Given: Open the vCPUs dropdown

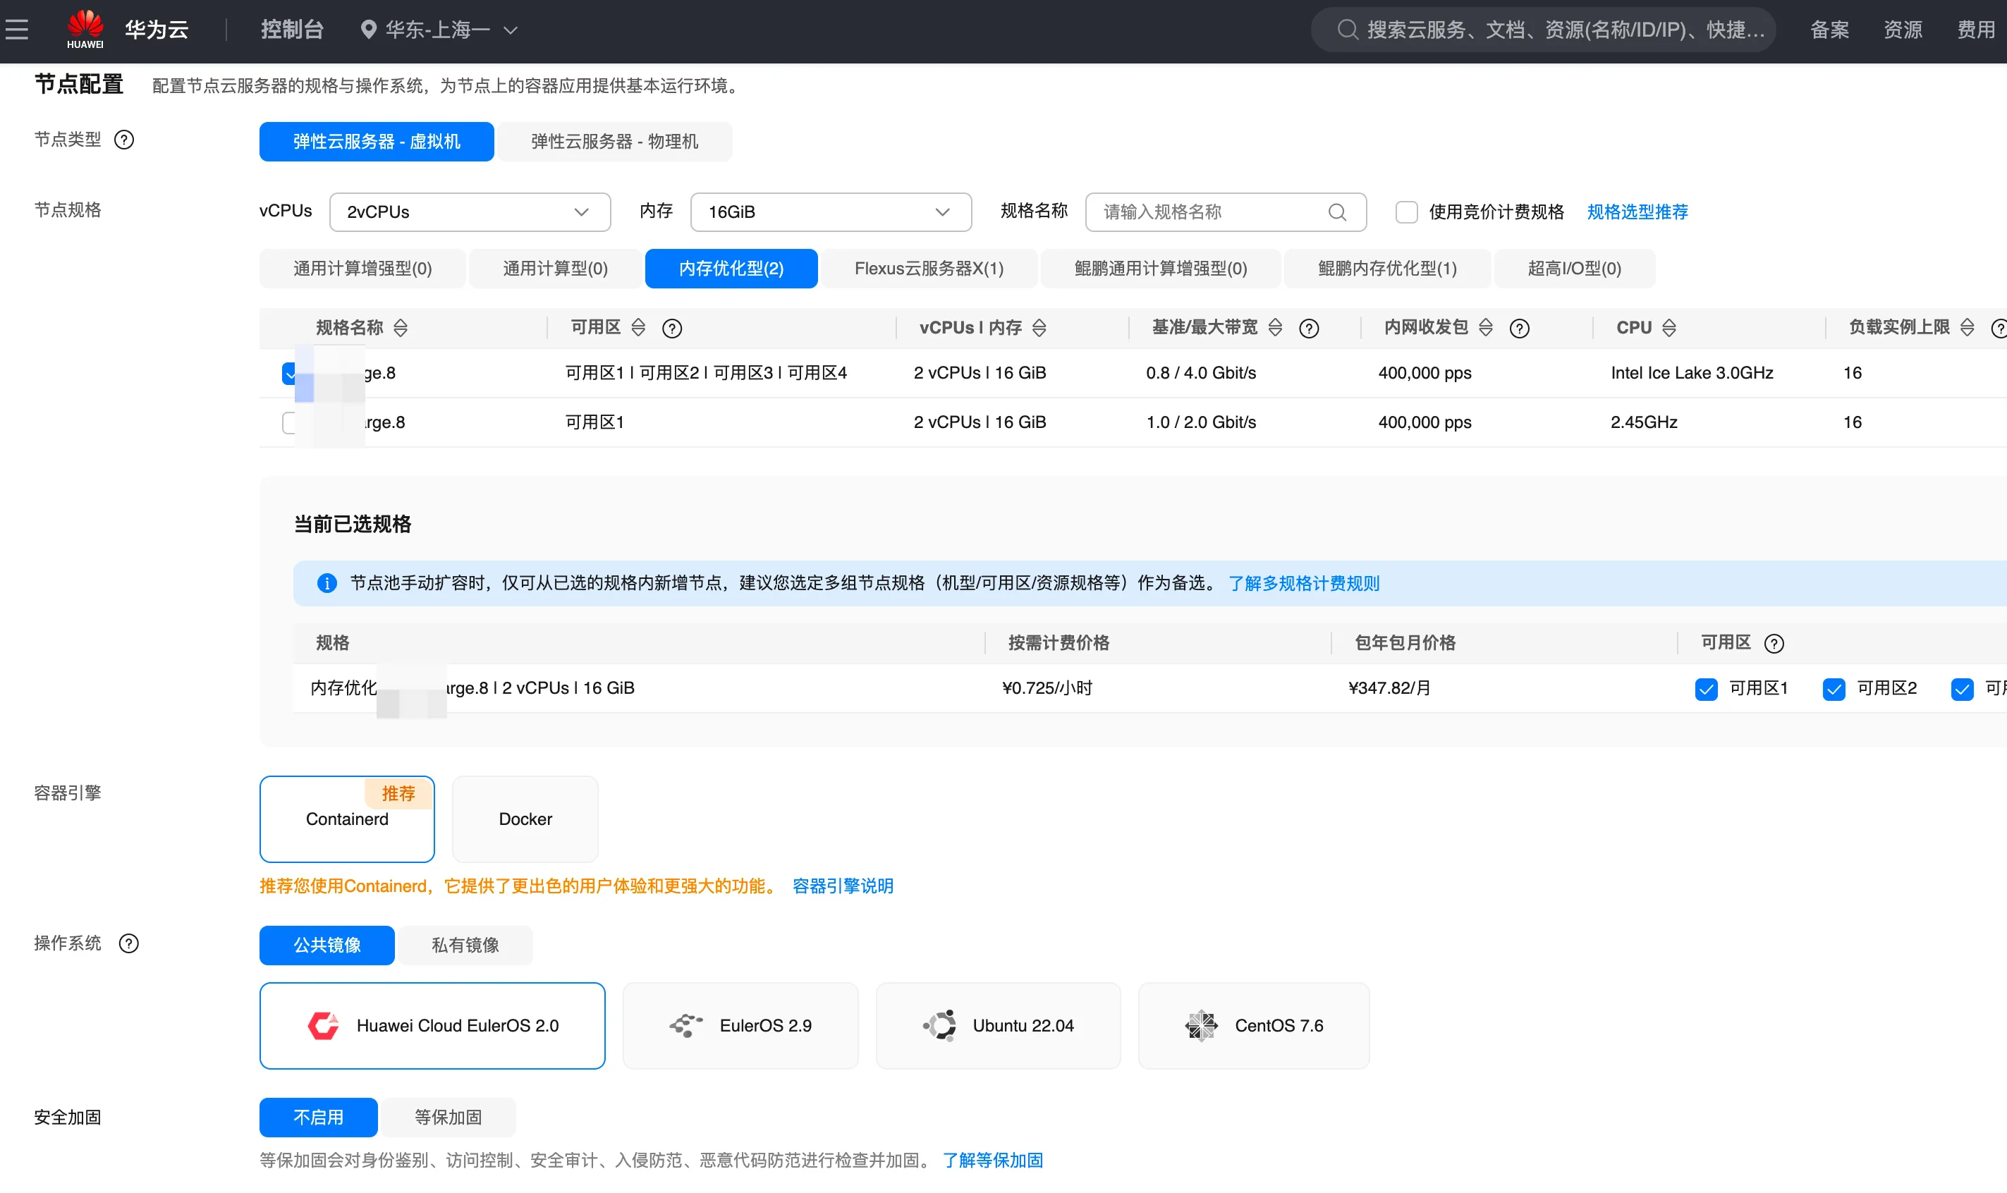Looking at the screenshot, I should [470, 212].
